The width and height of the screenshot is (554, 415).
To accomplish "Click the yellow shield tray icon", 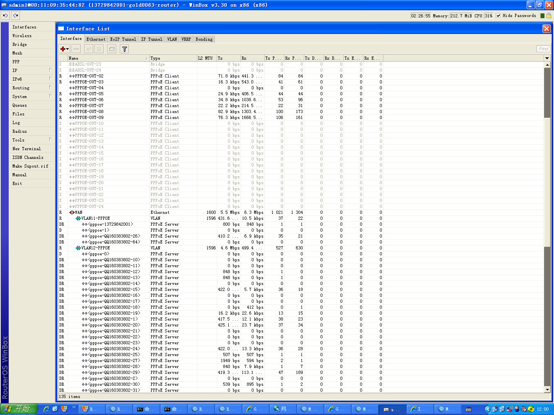I will [531, 409].
